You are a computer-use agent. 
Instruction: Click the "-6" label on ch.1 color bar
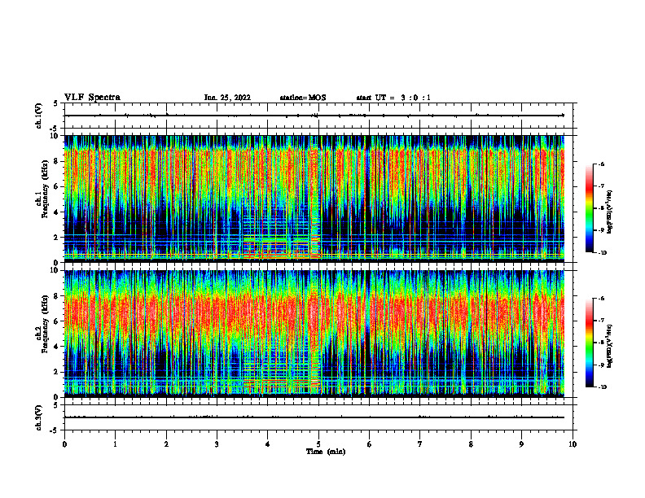601,164
